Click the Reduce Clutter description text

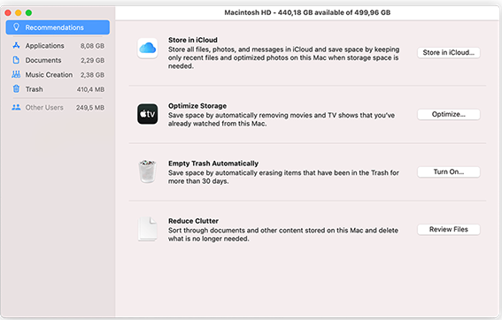coord(283,234)
